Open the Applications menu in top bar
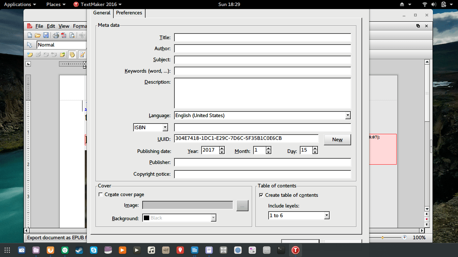Viewport: 458px width, 257px height. [20, 4]
